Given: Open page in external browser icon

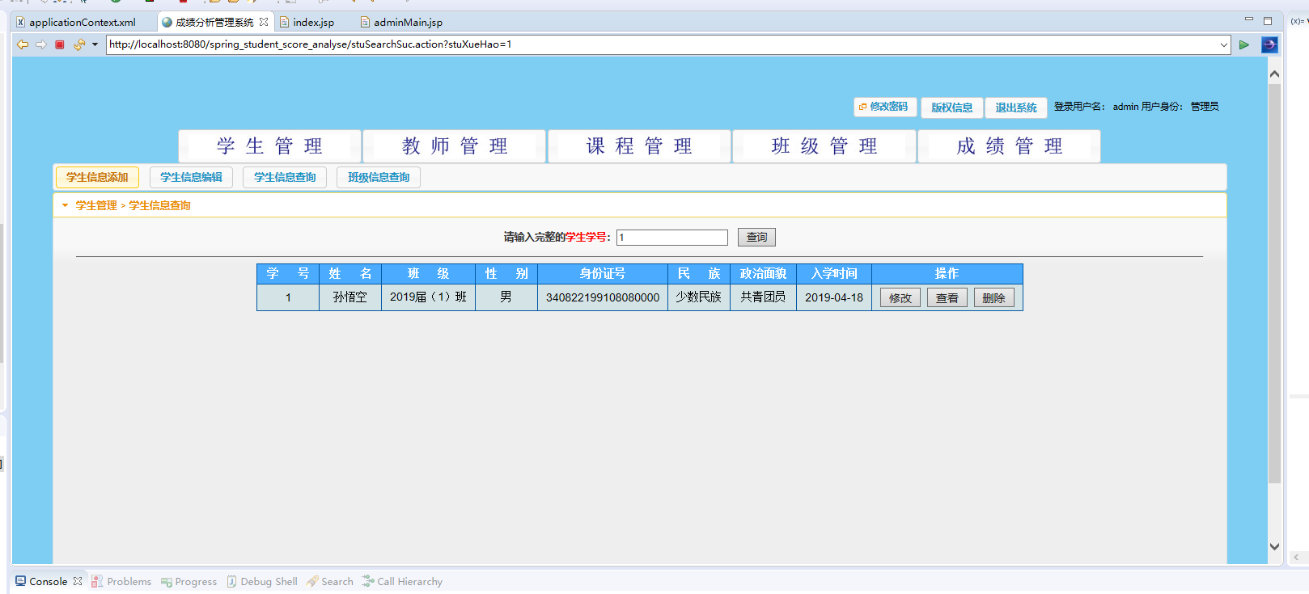Looking at the screenshot, I should pyautogui.click(x=1269, y=45).
